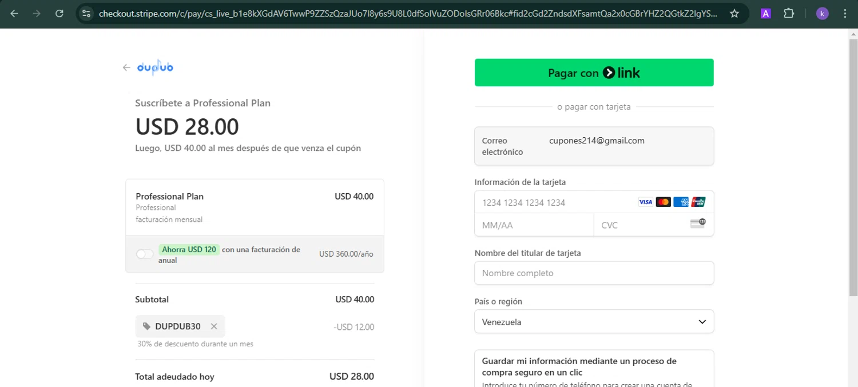This screenshot has width=858, height=387.
Task: Click the Suscríbete a Professional Plan heading
Action: pos(202,103)
